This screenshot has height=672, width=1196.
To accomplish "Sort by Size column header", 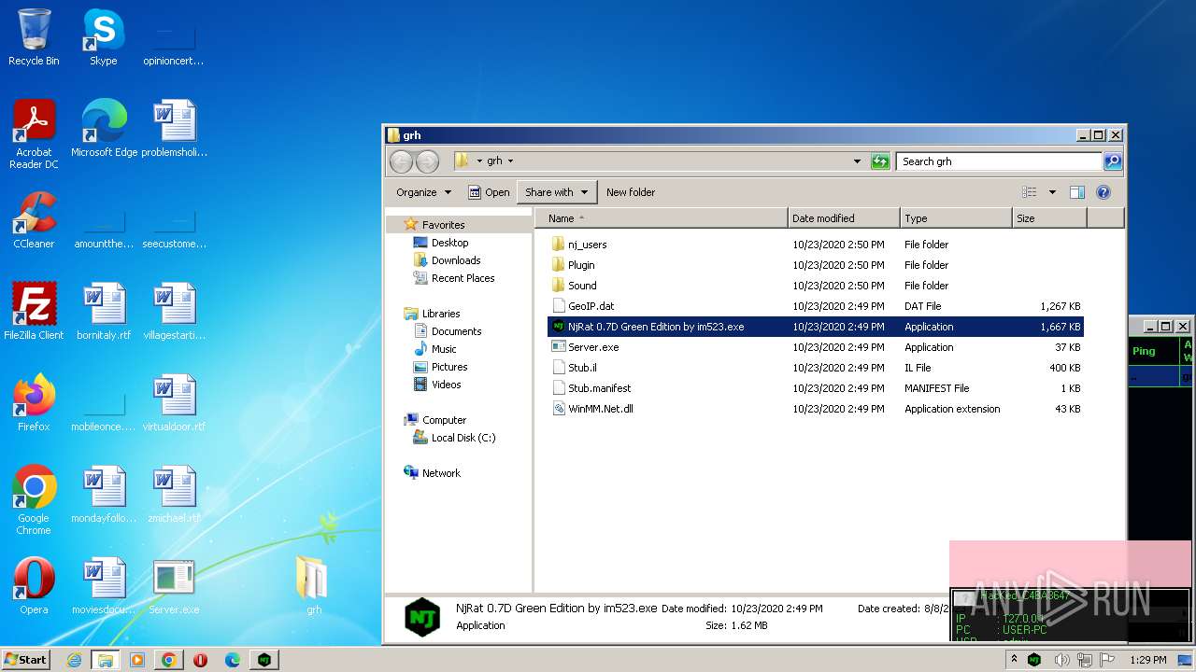I will click(x=1049, y=218).
